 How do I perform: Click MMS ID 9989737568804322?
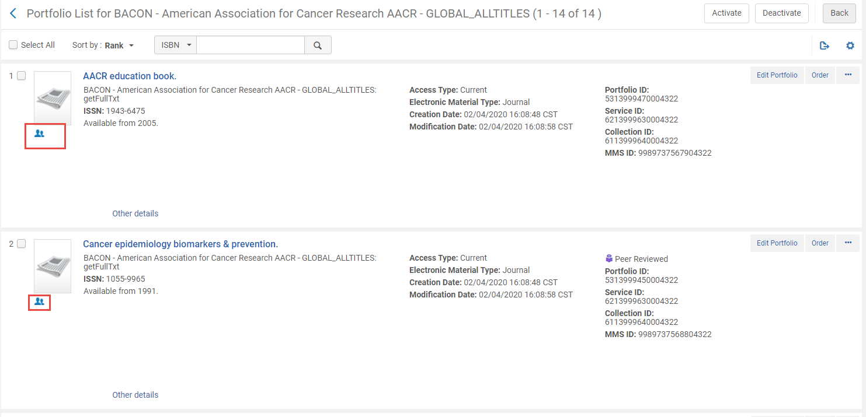click(675, 334)
